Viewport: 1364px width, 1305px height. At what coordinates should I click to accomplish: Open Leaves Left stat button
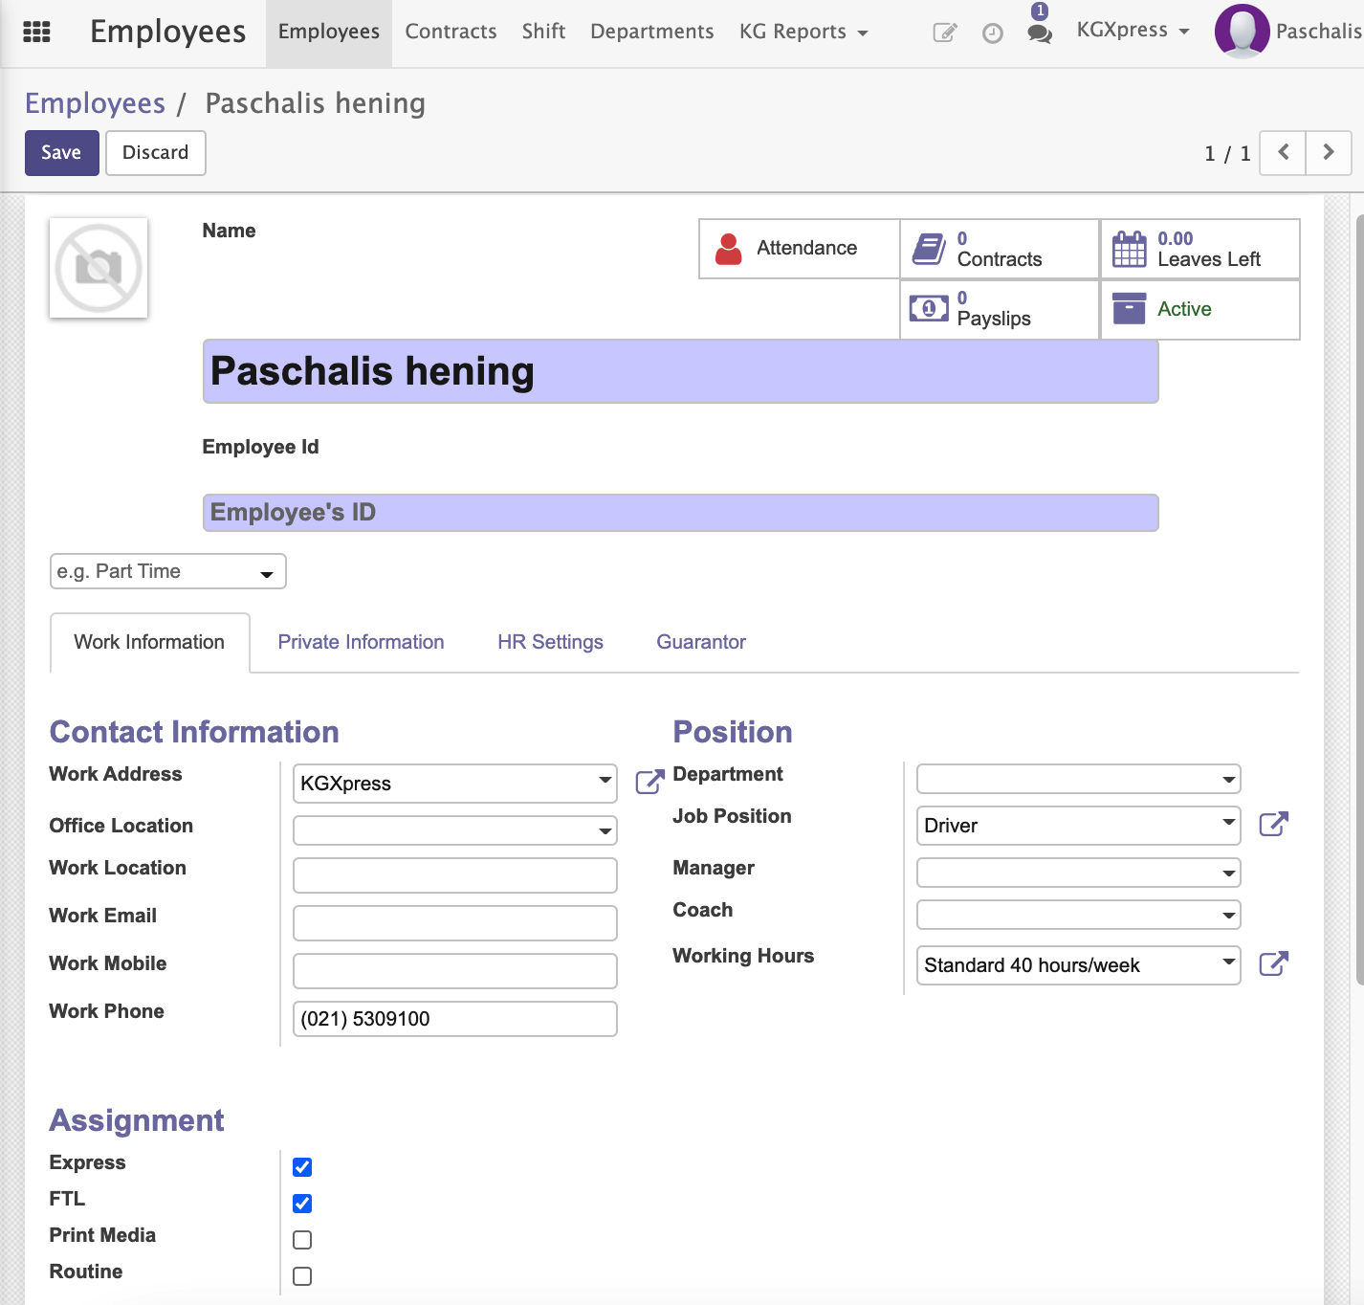pos(1200,249)
